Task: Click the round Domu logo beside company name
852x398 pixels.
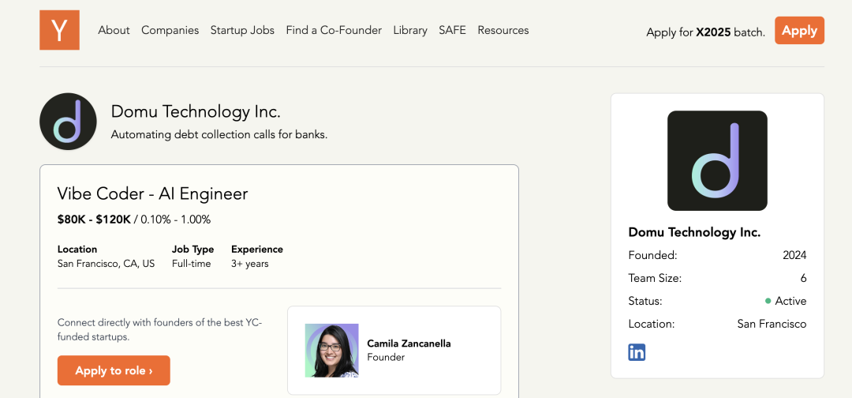Action: (68, 122)
